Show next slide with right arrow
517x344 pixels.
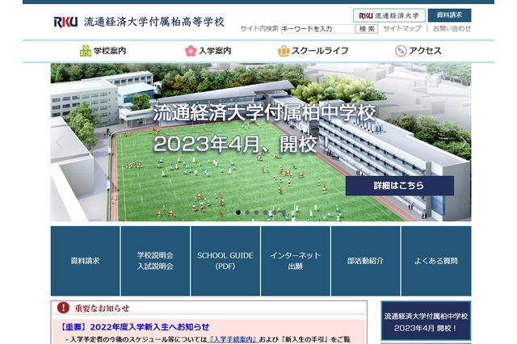pyautogui.click(x=463, y=142)
